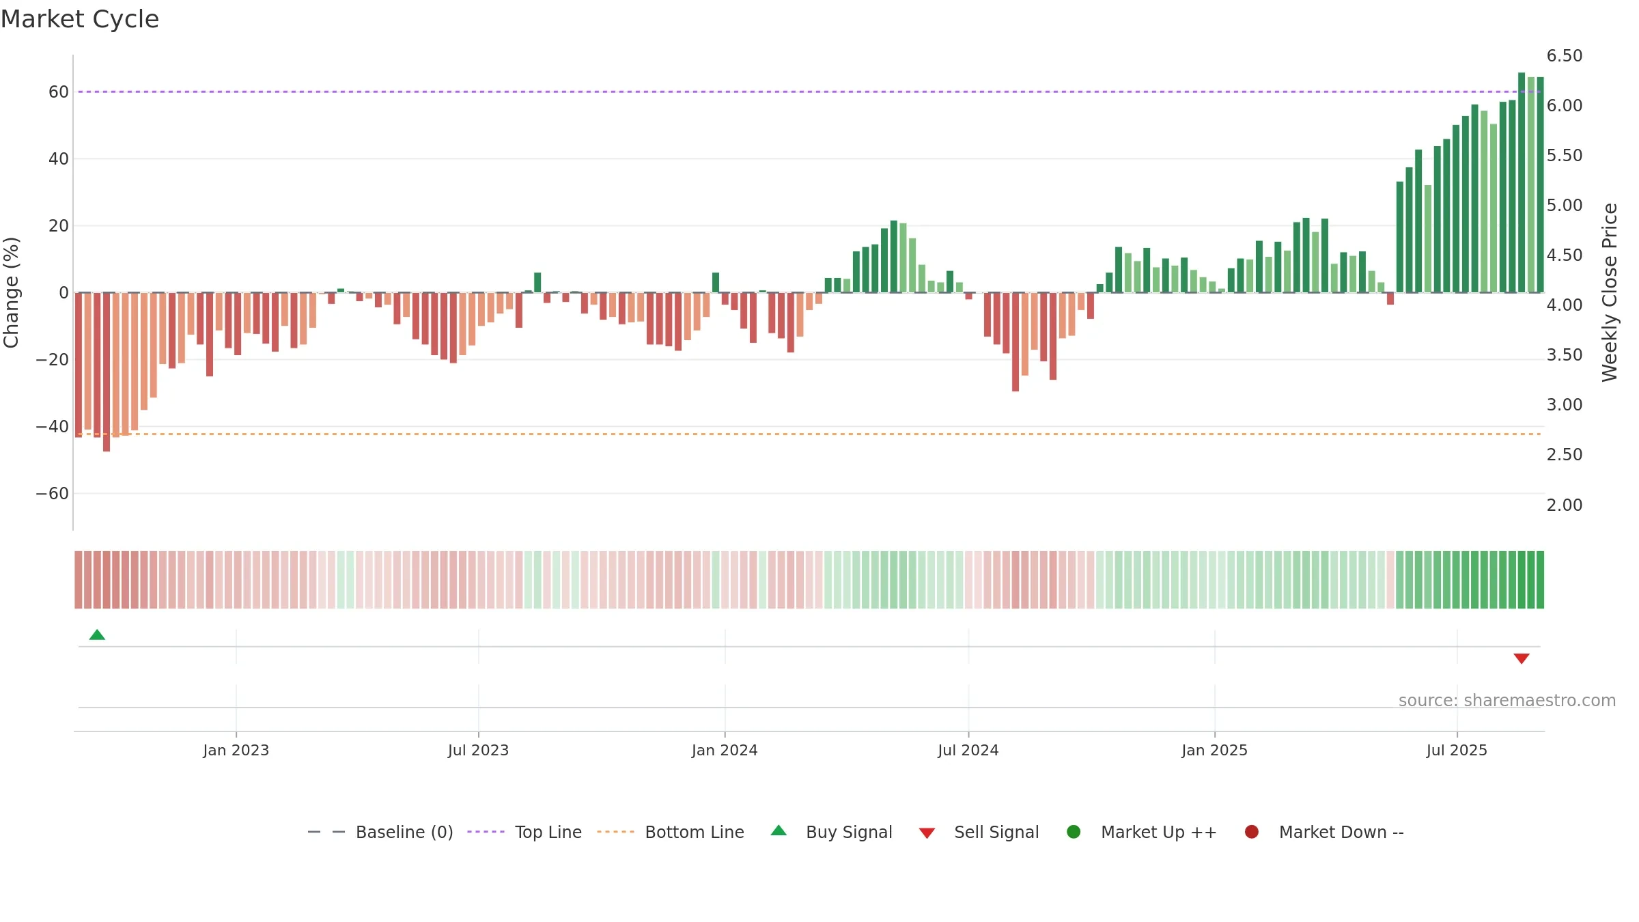Image resolution: width=1639 pixels, height=922 pixels.
Task: Click the purple dotted Top Line legend swatch
Action: coord(486,832)
